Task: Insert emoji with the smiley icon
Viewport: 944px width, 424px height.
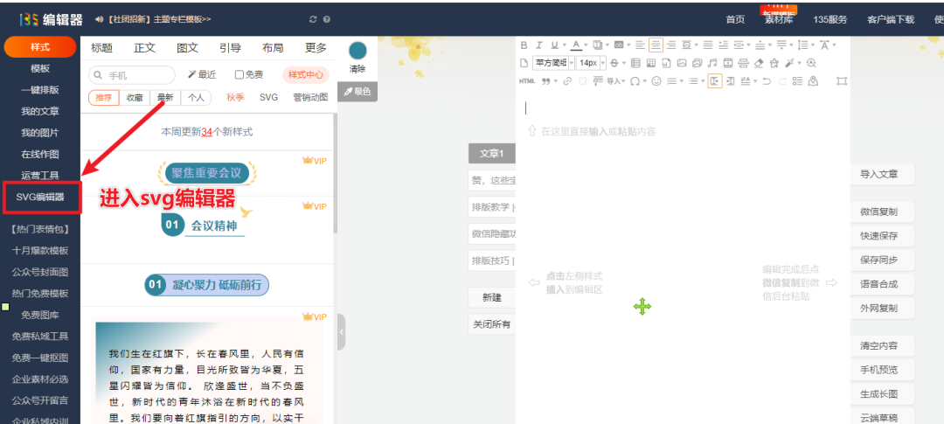Action: [x=656, y=81]
